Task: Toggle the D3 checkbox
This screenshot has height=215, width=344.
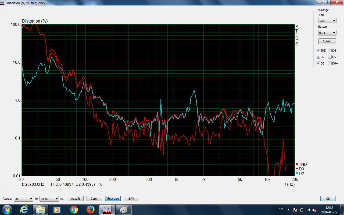Action: (318, 63)
